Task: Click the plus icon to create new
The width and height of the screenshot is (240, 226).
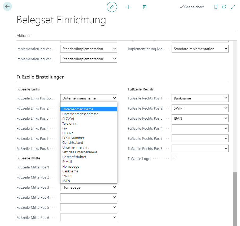Action: [x=128, y=7]
